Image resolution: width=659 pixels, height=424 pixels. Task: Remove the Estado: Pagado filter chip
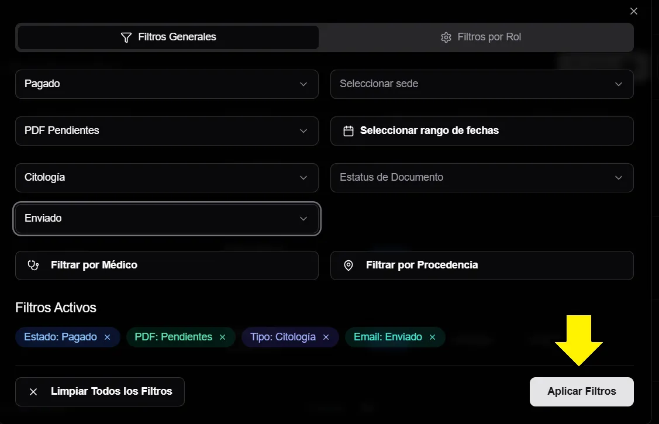click(x=107, y=337)
